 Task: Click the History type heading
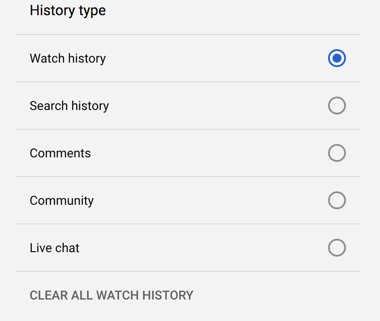tap(68, 10)
